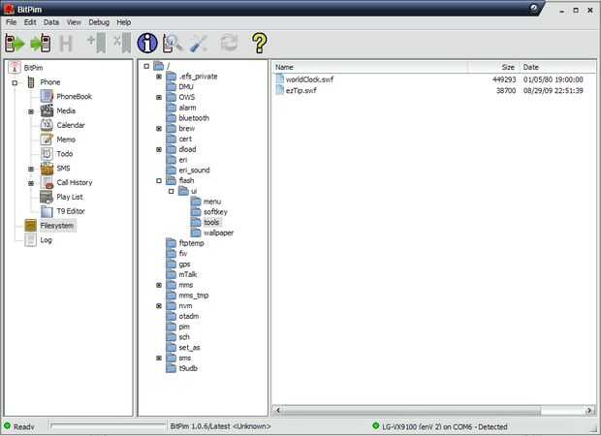This screenshot has height=436, width=601.
Task: Select the Filesystem icon in sidebar
Action: [31, 226]
